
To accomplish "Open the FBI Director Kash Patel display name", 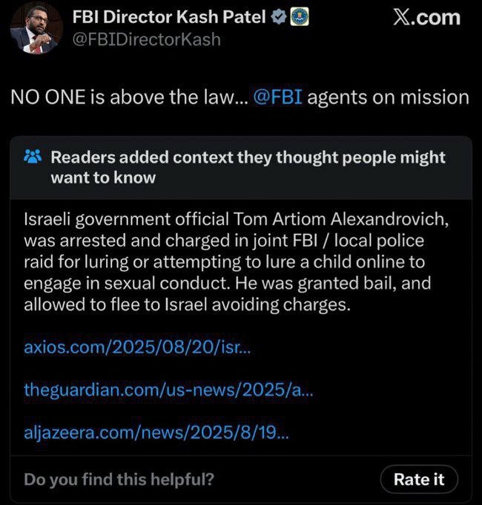I will [170, 18].
